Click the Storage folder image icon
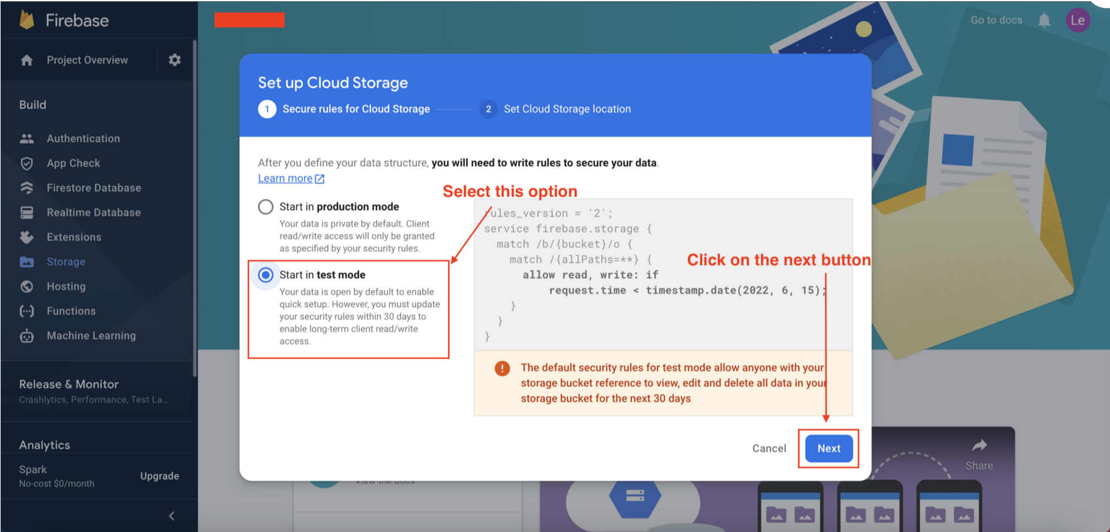Screen dimensions: 1110x532 (26, 262)
